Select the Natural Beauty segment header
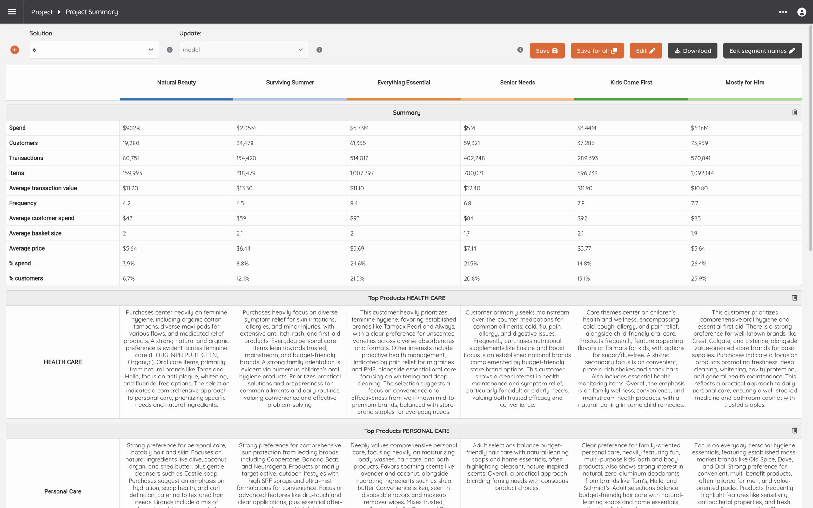Screen dimensions: 813x508 coord(176,82)
